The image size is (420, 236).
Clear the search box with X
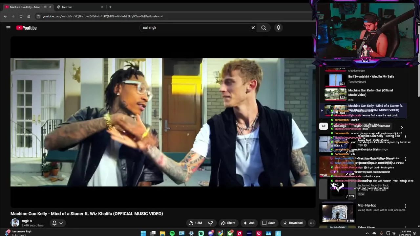pos(253,28)
